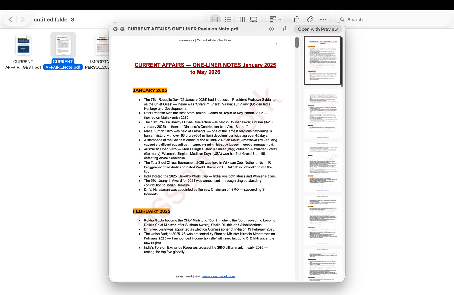The height and width of the screenshot is (295, 454).
Task: Click the Australian Open 2025 bullet
Action: (x=211, y=154)
